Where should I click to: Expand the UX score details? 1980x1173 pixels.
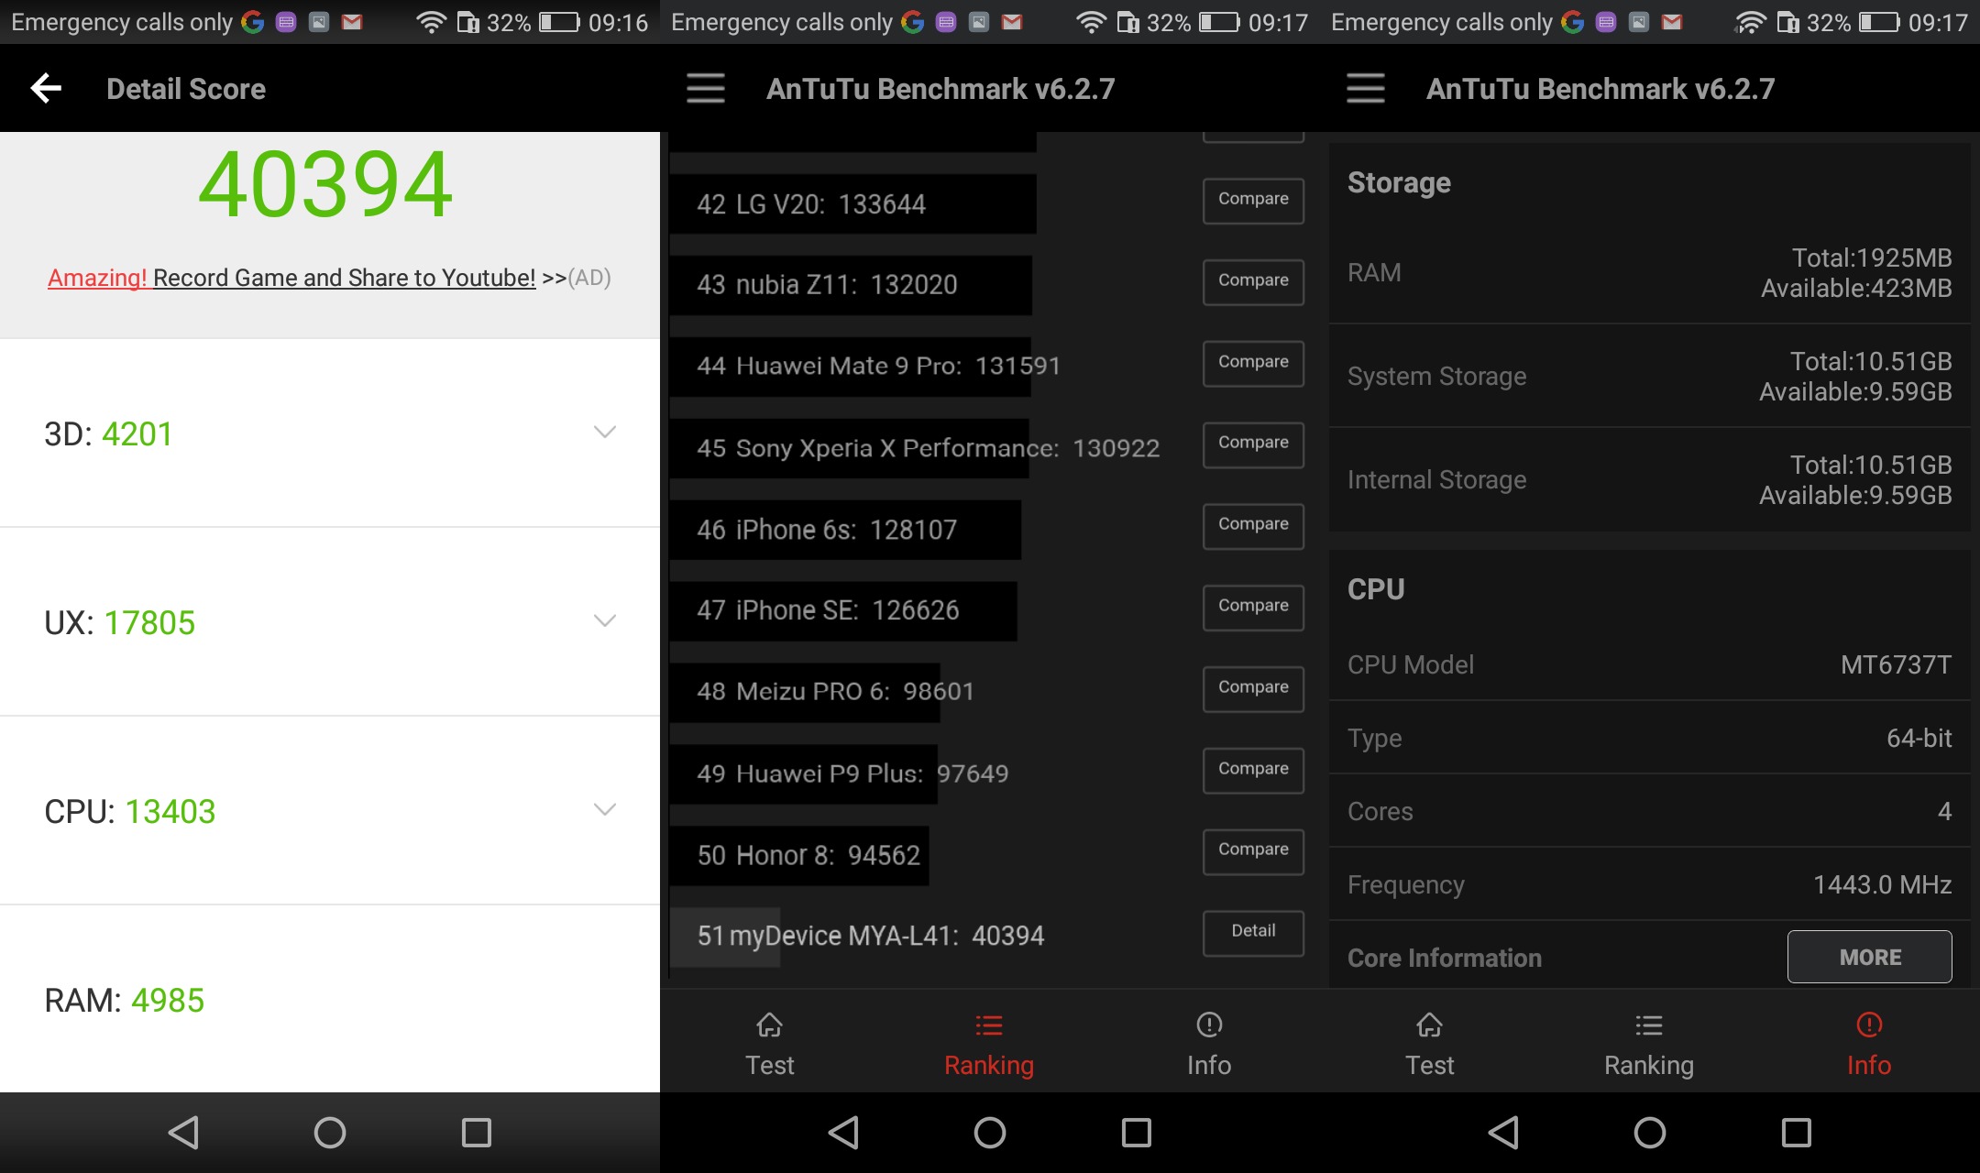pyautogui.click(x=604, y=621)
